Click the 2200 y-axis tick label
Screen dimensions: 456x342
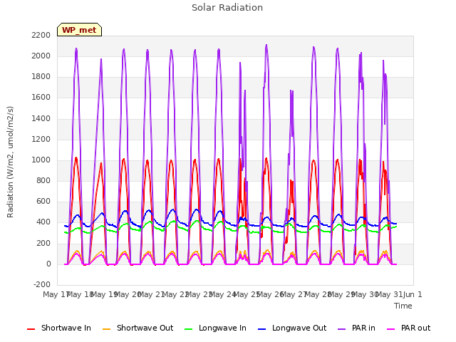(x=41, y=35)
